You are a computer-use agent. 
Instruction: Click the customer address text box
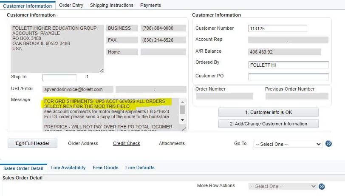pyautogui.click(x=57, y=48)
